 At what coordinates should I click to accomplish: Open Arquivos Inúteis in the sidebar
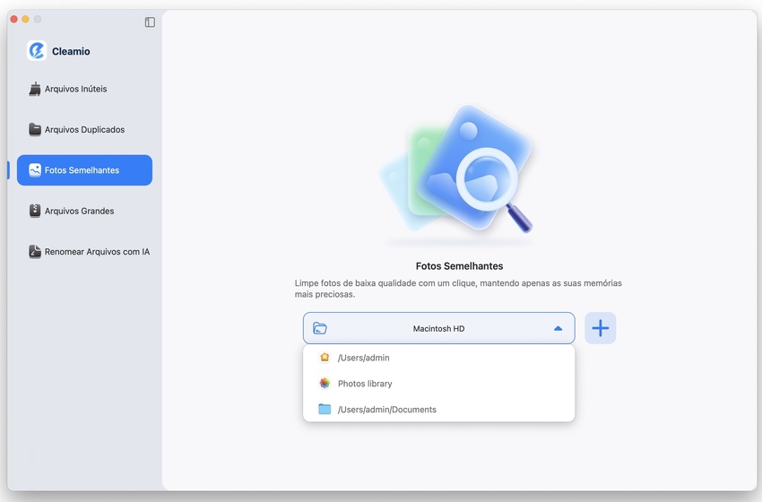[84, 89]
